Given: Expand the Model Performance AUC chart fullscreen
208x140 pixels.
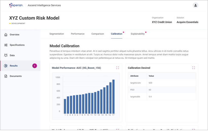Looking at the screenshot, I should click(x=117, y=68).
